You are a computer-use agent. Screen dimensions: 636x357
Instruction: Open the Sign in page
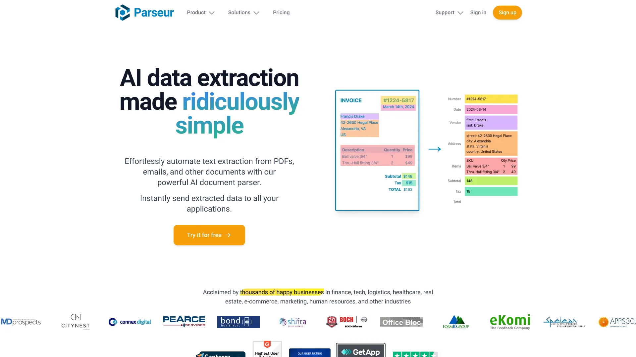click(478, 12)
